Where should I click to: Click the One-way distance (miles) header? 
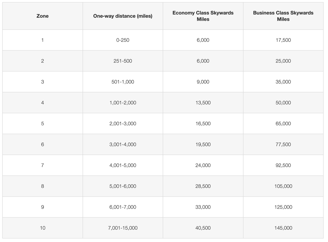[x=123, y=16]
